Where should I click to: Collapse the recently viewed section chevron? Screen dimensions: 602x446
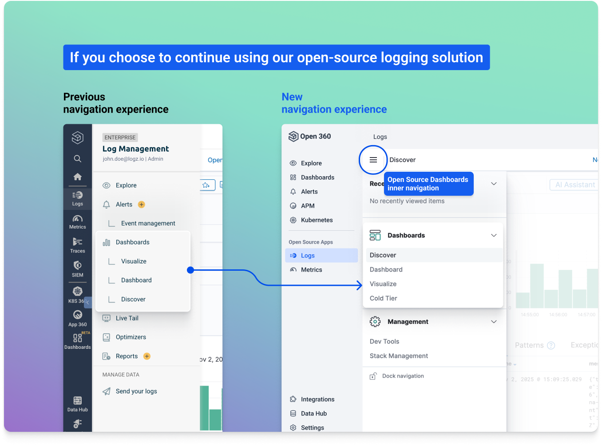(x=494, y=184)
